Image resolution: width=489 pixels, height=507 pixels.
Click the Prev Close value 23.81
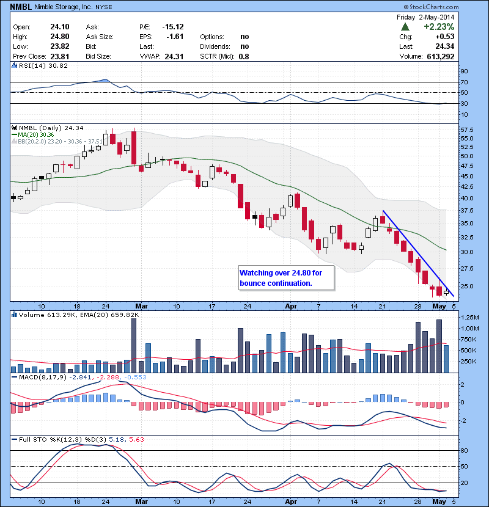(60, 56)
